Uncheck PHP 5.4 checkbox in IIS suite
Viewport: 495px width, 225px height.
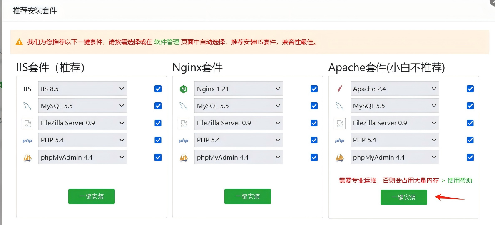158,140
